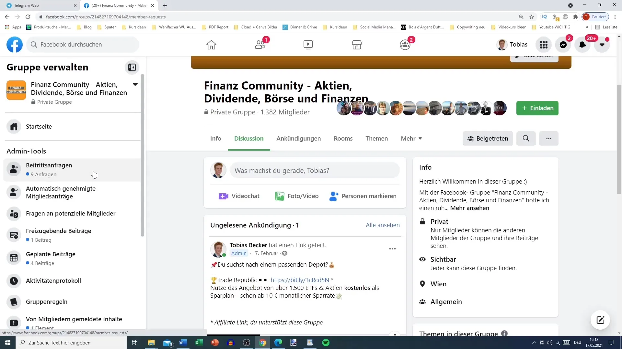The width and height of the screenshot is (622, 349).
Task: Click the sidebar vertical scrollbar
Action: tap(143, 155)
